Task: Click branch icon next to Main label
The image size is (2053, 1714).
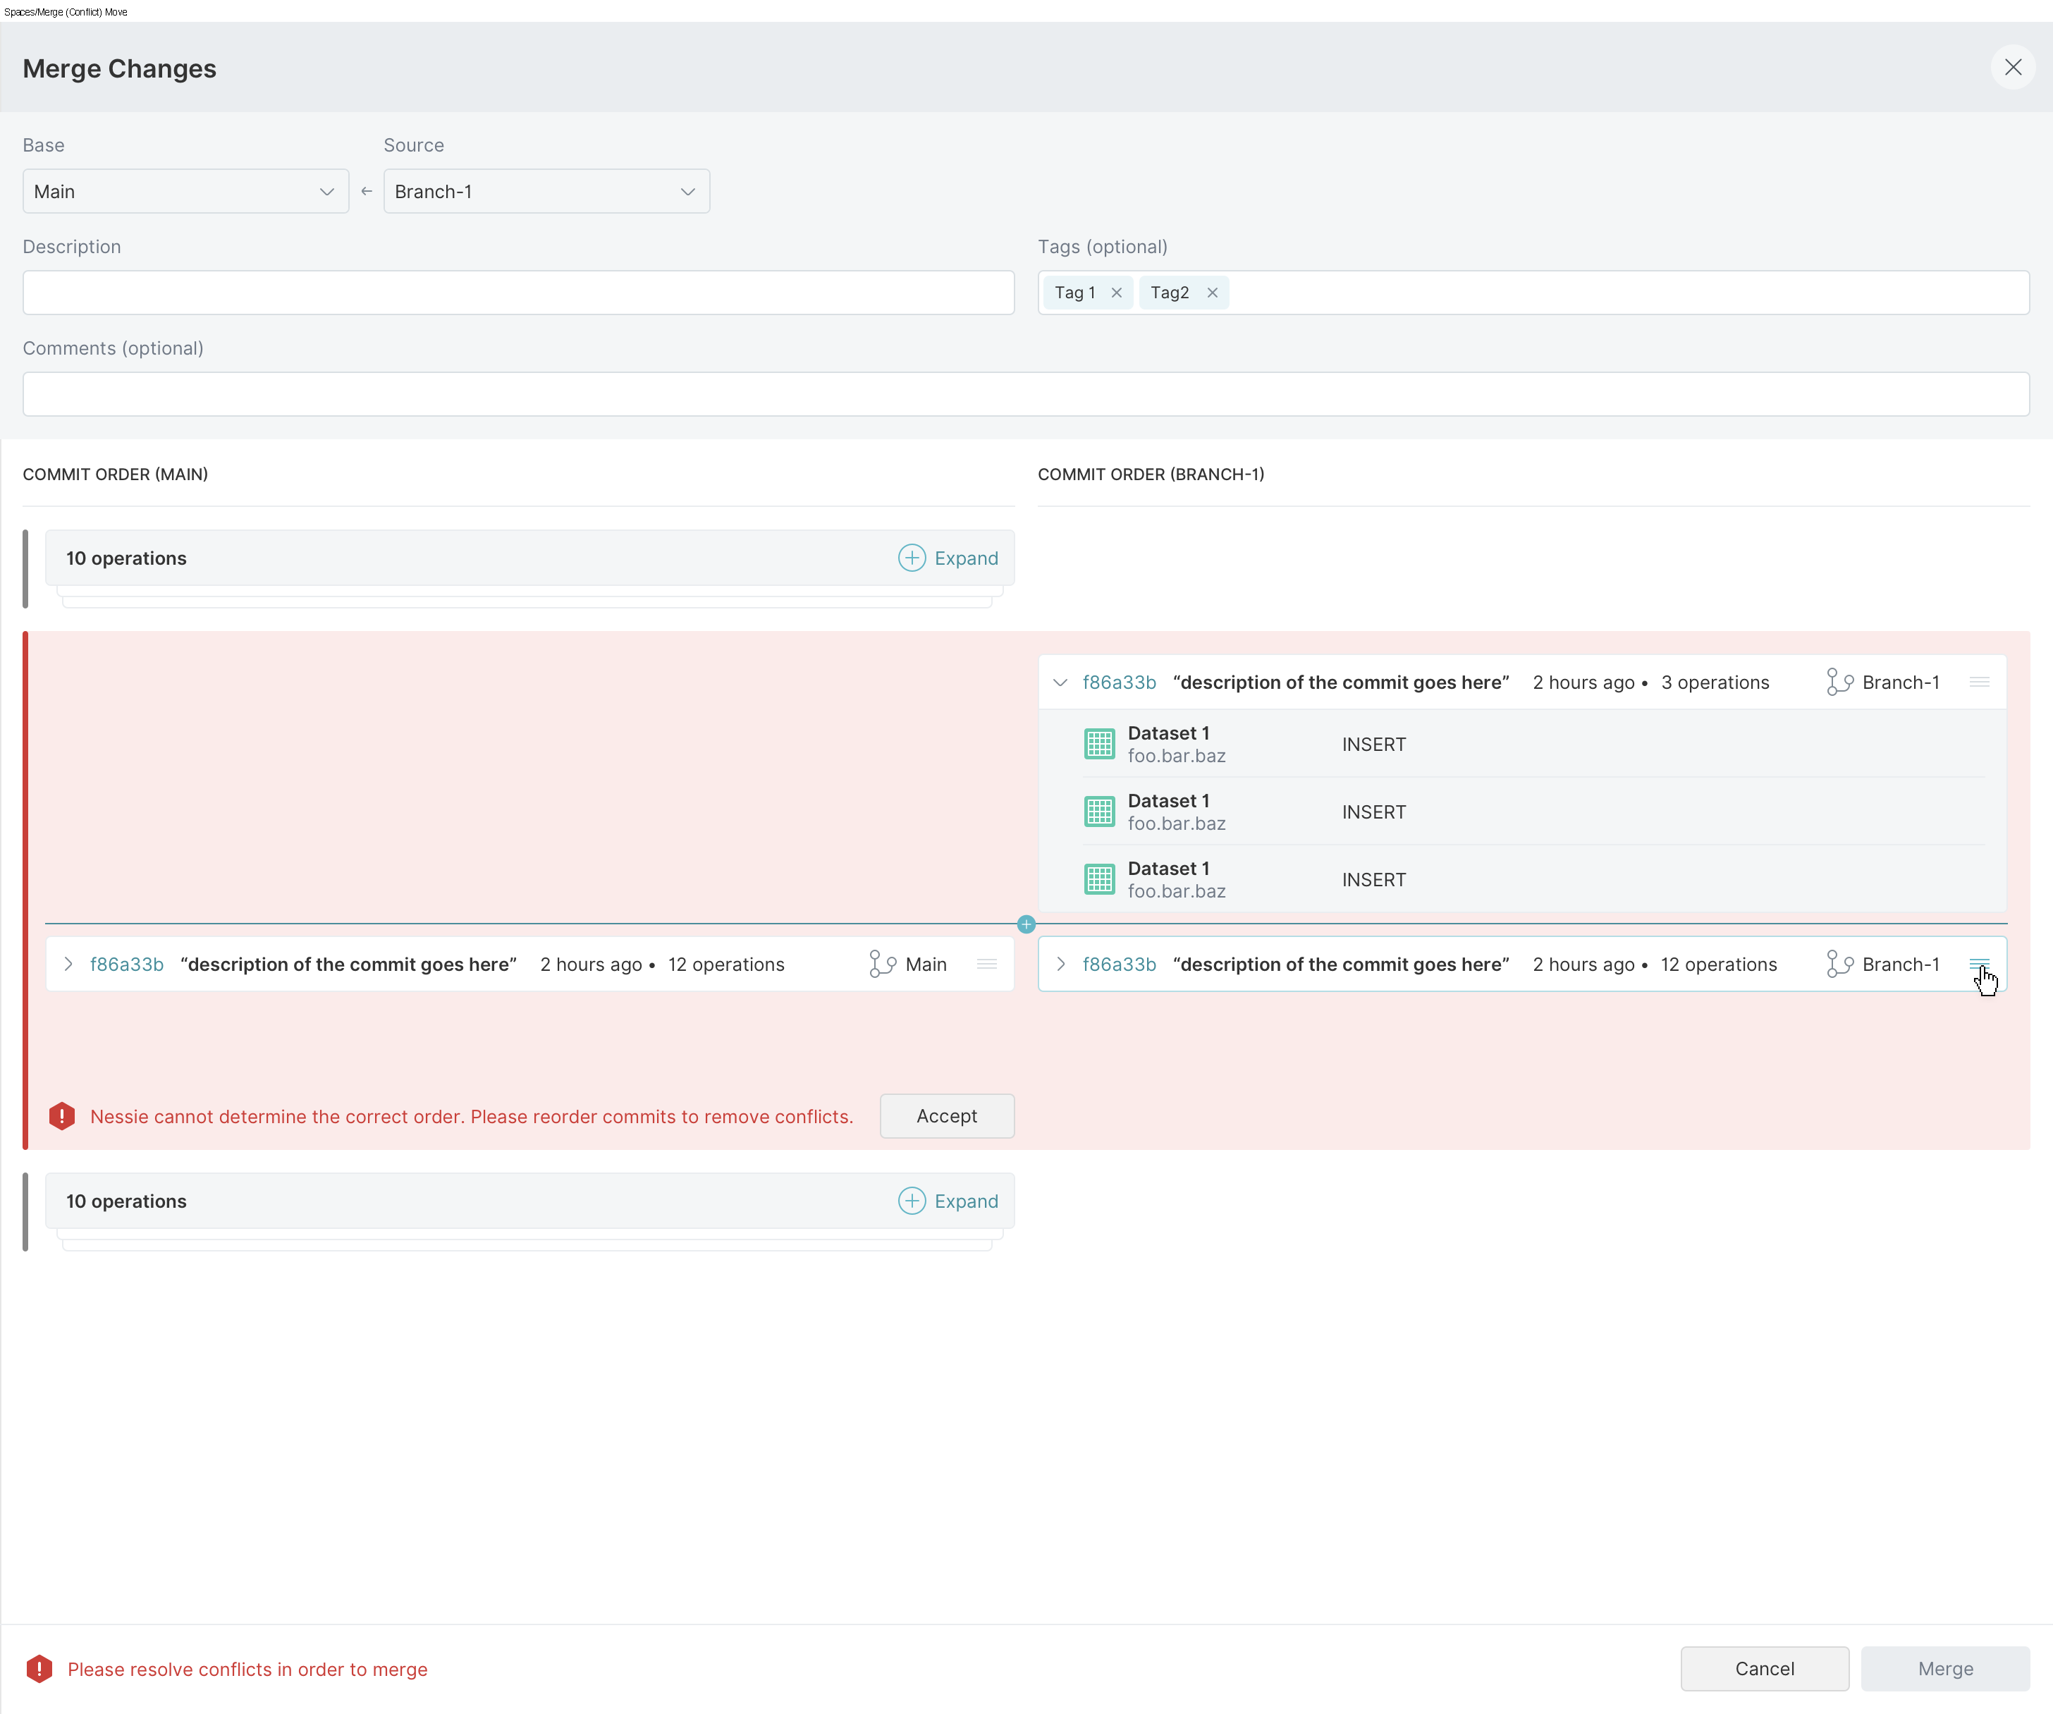Action: click(882, 964)
